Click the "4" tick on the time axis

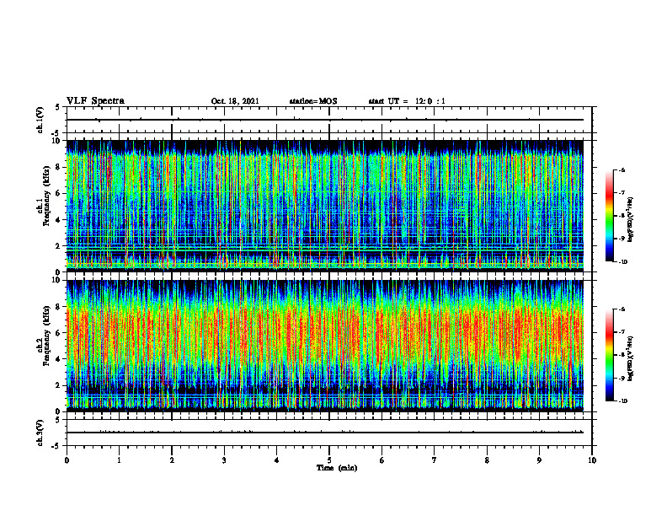pos(277,460)
